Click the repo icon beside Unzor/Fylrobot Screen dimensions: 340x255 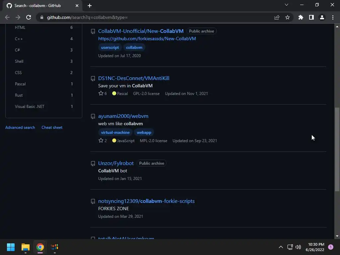point(93,163)
